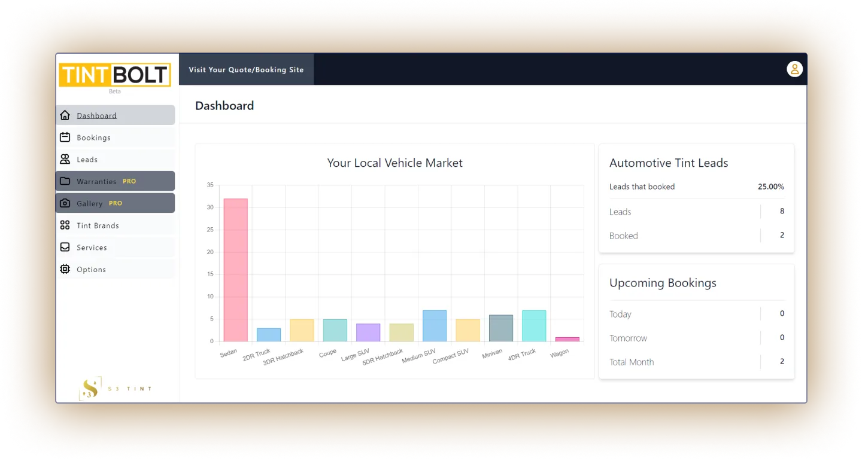Select the Leads people icon
The width and height of the screenshot is (862, 461).
click(x=65, y=159)
